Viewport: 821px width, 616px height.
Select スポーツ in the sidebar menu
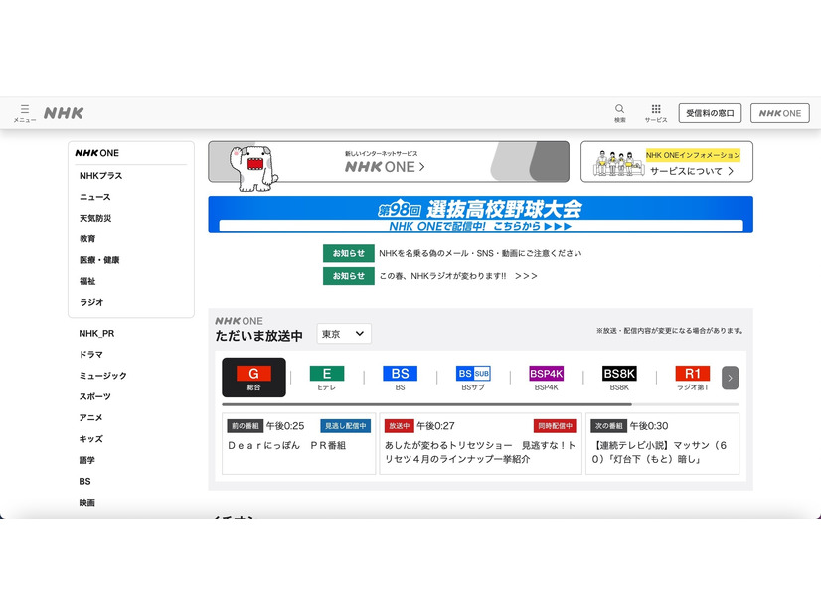click(94, 396)
